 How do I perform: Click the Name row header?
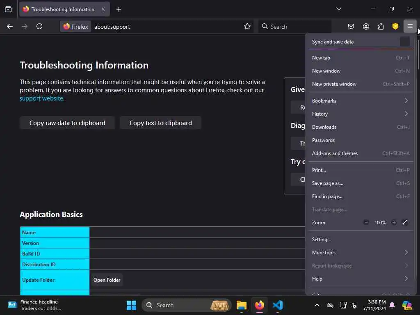[x=55, y=232]
